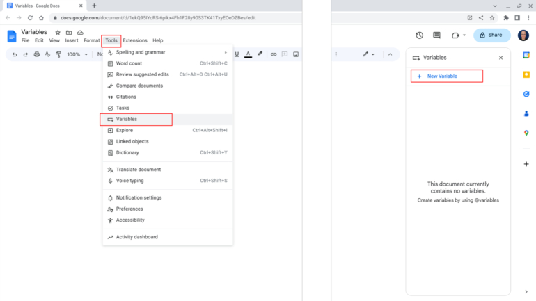Open Google Tasks sidebar icon
The image size is (536, 301).
[x=526, y=94]
